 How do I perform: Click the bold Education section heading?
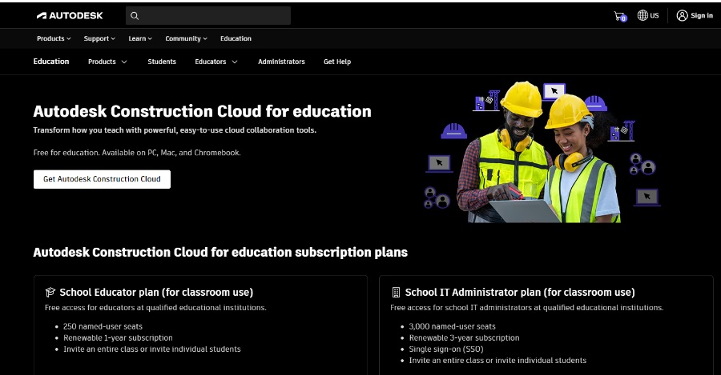(x=51, y=61)
